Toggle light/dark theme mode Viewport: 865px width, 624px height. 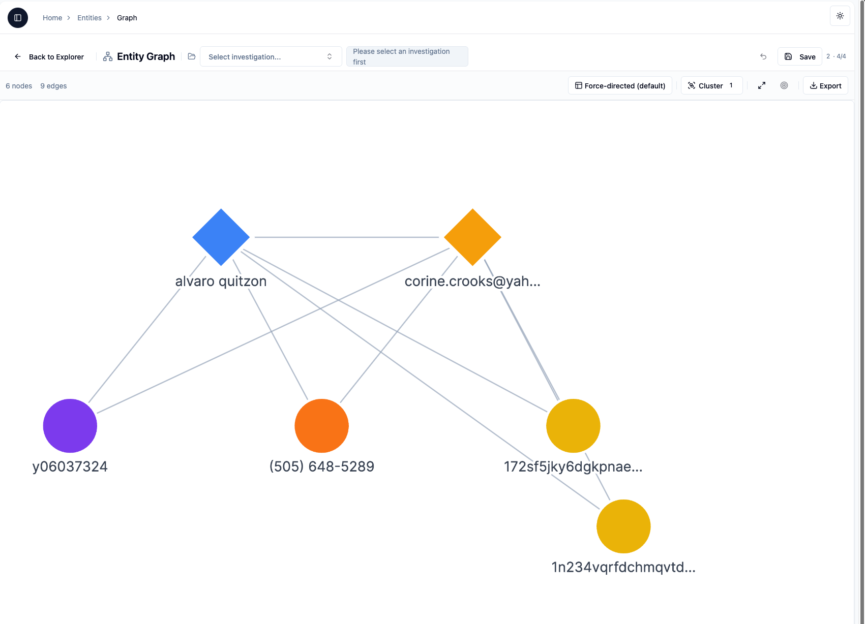pyautogui.click(x=840, y=16)
